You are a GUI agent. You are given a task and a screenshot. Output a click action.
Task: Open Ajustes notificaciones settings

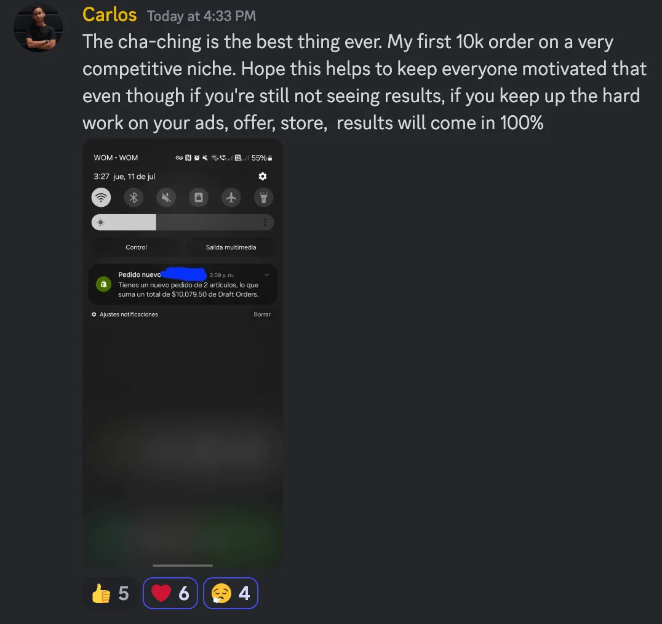tap(124, 314)
